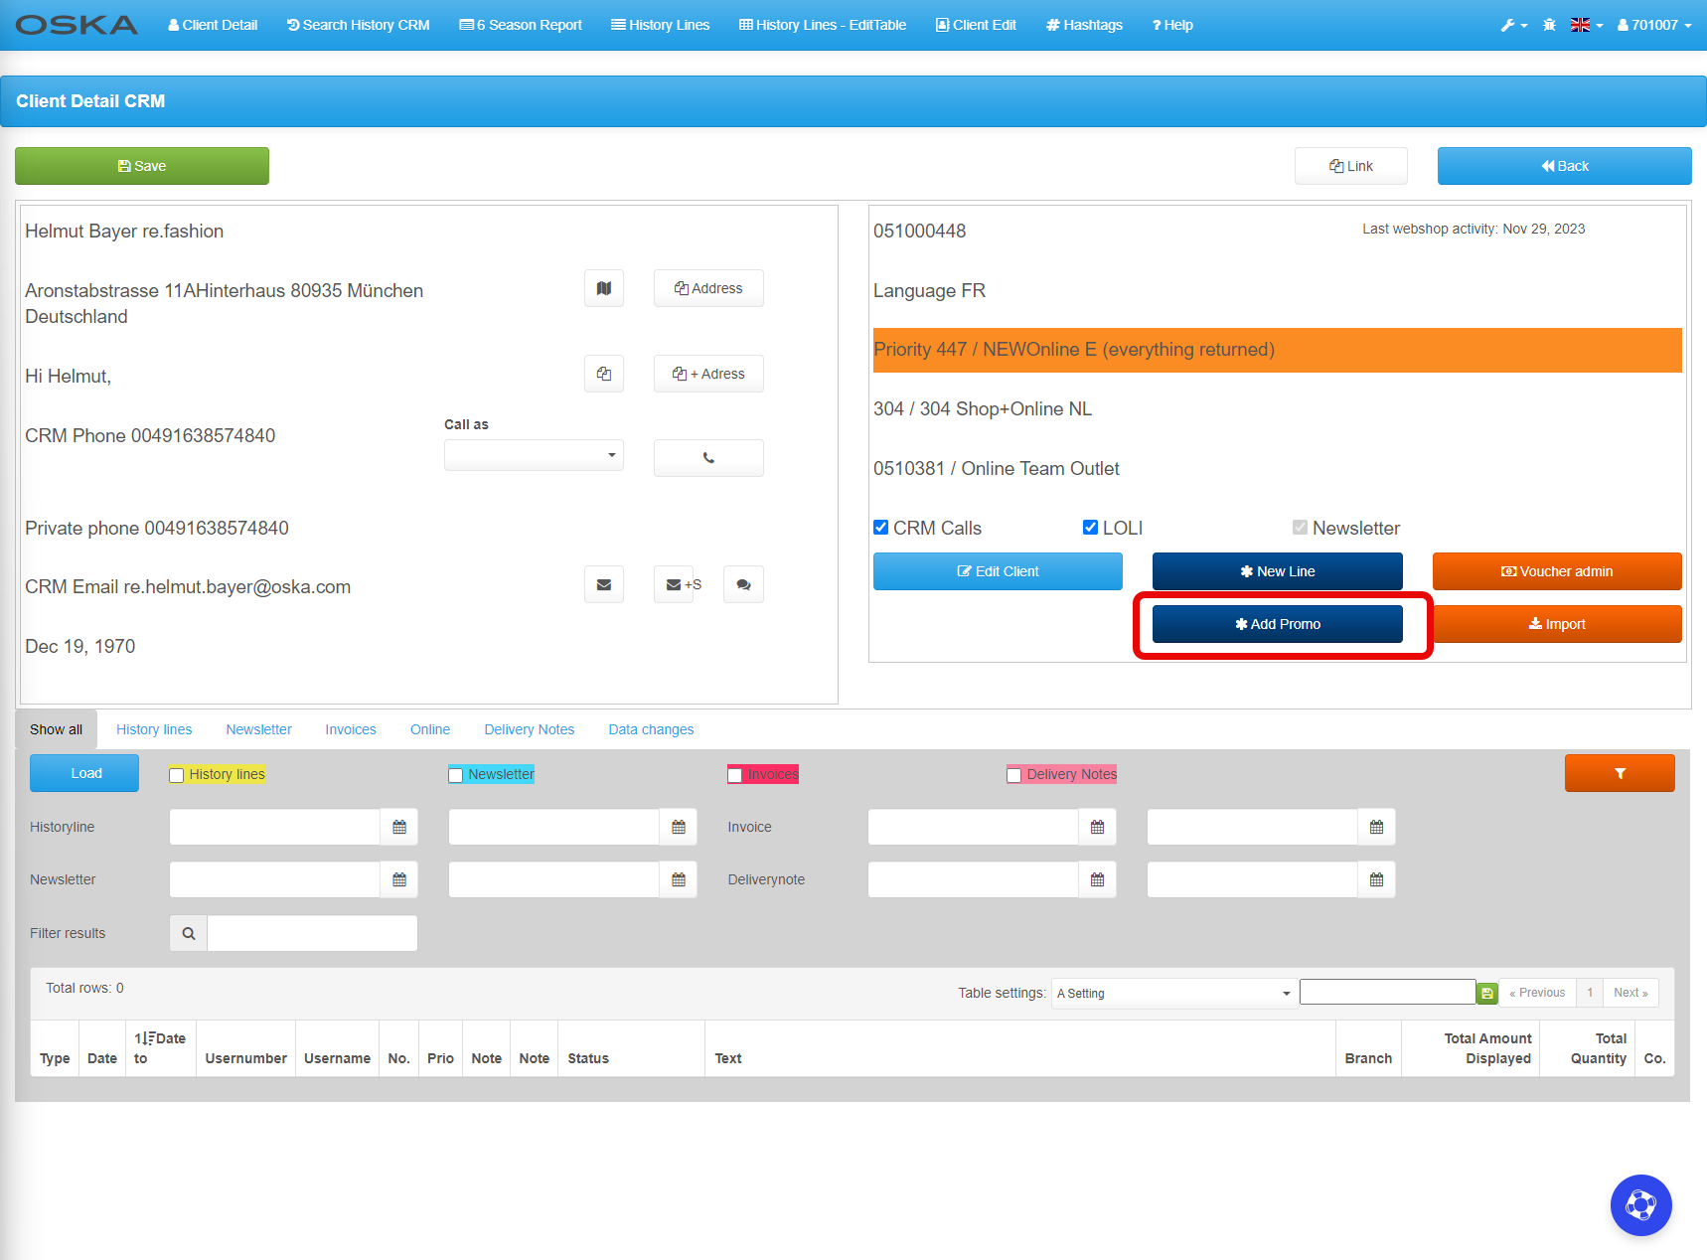Switch to the Delivery Notes tab
This screenshot has height=1260, width=1707.
[x=530, y=729]
